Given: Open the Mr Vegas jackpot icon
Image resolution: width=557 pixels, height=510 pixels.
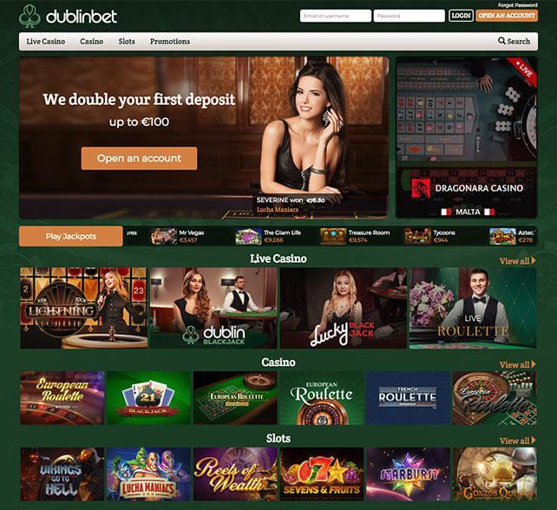Looking at the screenshot, I should point(163,236).
